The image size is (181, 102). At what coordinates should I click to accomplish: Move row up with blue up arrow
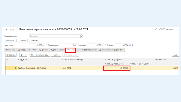coord(21,55)
